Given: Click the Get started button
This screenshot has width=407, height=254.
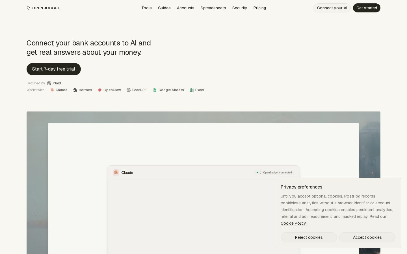Looking at the screenshot, I should click(367, 8).
